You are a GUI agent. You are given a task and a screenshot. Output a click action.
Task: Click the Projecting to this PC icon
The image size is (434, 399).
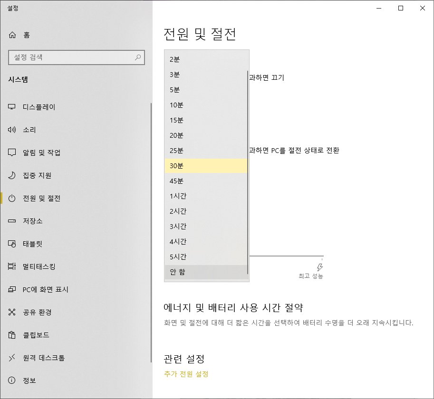coord(11,289)
